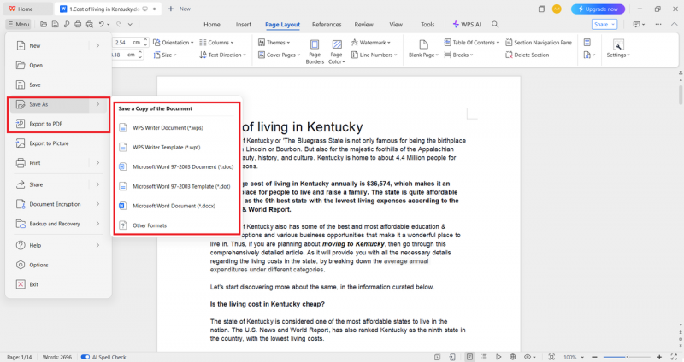The image size is (684, 362).
Task: Switch to the Review ribbon tab
Action: point(364,25)
